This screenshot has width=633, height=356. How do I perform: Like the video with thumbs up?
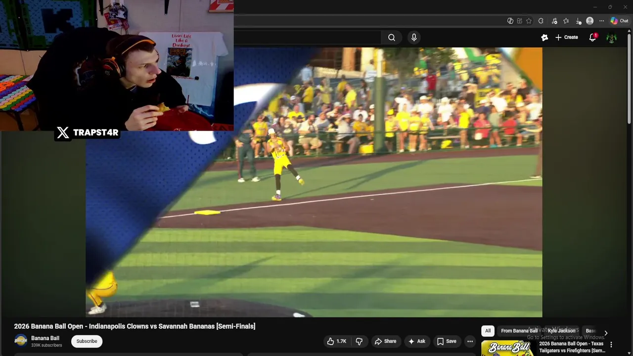[x=336, y=341]
